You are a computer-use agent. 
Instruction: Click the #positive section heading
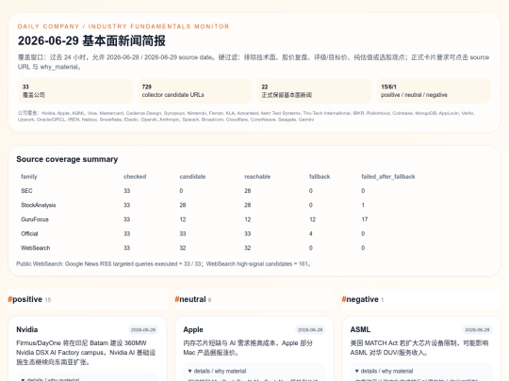(x=29, y=299)
